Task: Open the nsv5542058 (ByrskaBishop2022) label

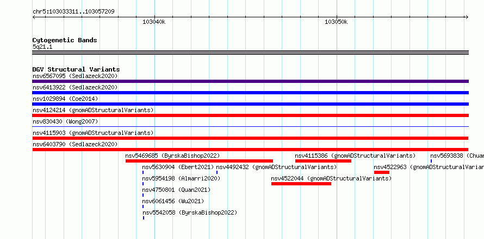Action: pyautogui.click(x=190, y=212)
